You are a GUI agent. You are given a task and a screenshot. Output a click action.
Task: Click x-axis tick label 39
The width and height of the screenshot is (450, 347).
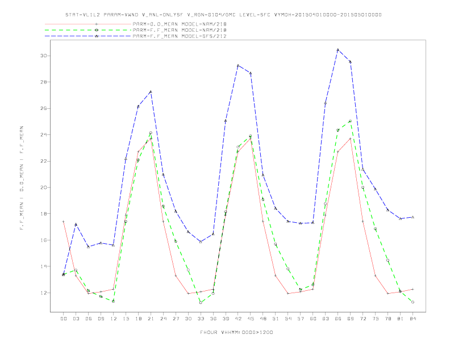coord(226,319)
